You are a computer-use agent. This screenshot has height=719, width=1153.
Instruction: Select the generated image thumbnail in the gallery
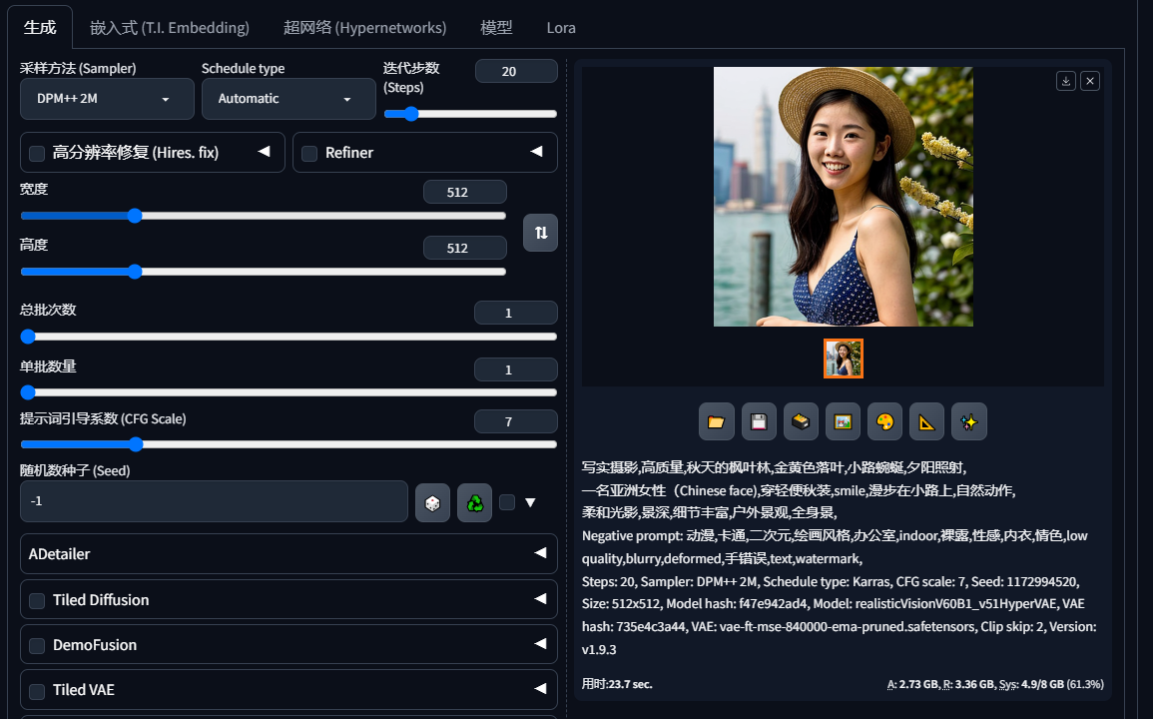coord(843,357)
